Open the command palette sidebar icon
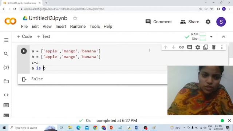 [x=6, y=105]
